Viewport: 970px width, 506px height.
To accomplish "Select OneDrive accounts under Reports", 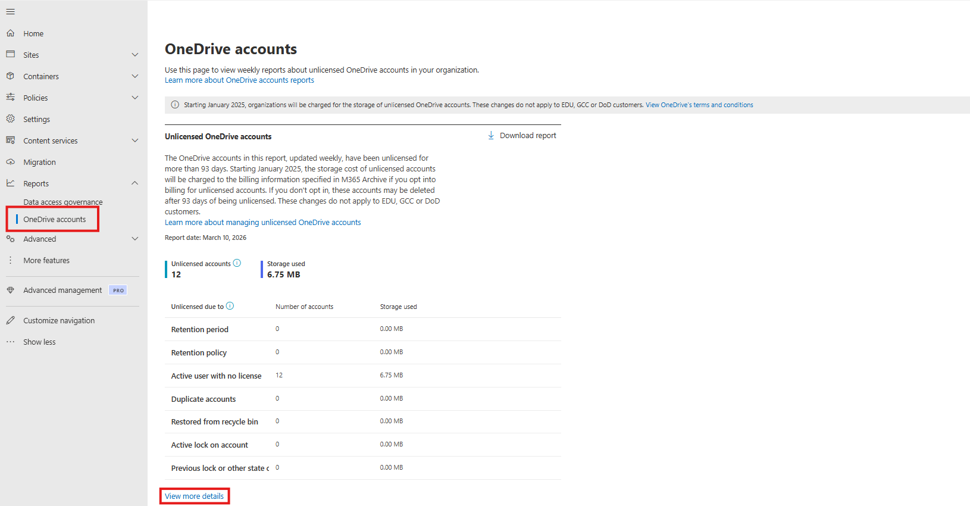I will [x=55, y=219].
